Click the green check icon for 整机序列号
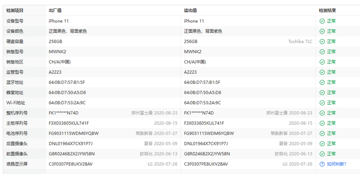Screen dimensions: 360x174 tap(322, 113)
